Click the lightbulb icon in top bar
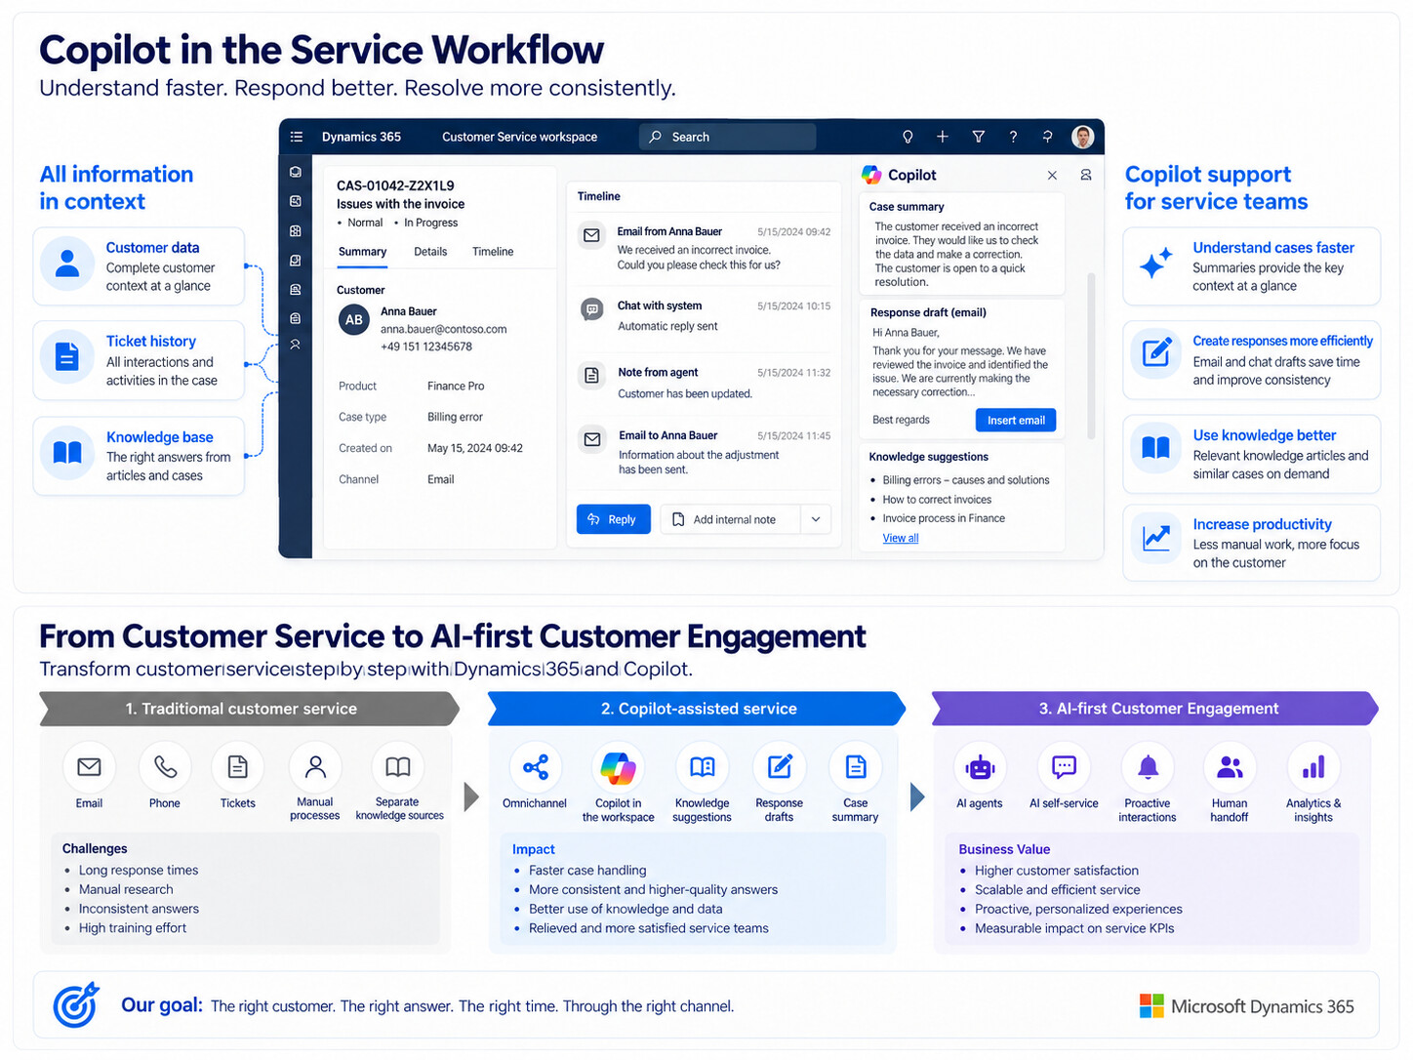The width and height of the screenshot is (1413, 1060). pyautogui.click(x=908, y=137)
